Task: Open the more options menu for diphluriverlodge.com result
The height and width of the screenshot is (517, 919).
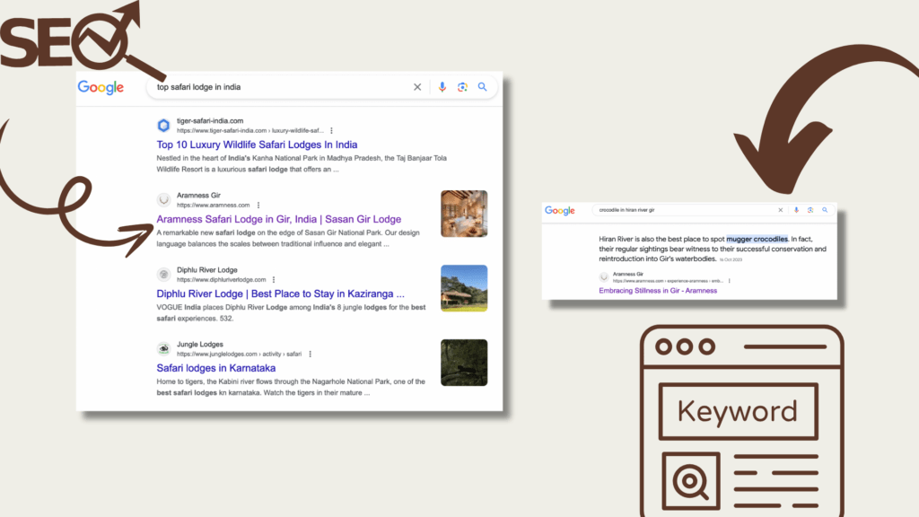Action: tap(274, 280)
